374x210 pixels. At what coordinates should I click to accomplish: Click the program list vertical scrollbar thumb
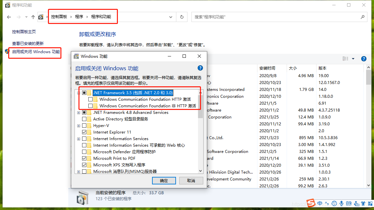click(x=368, y=77)
